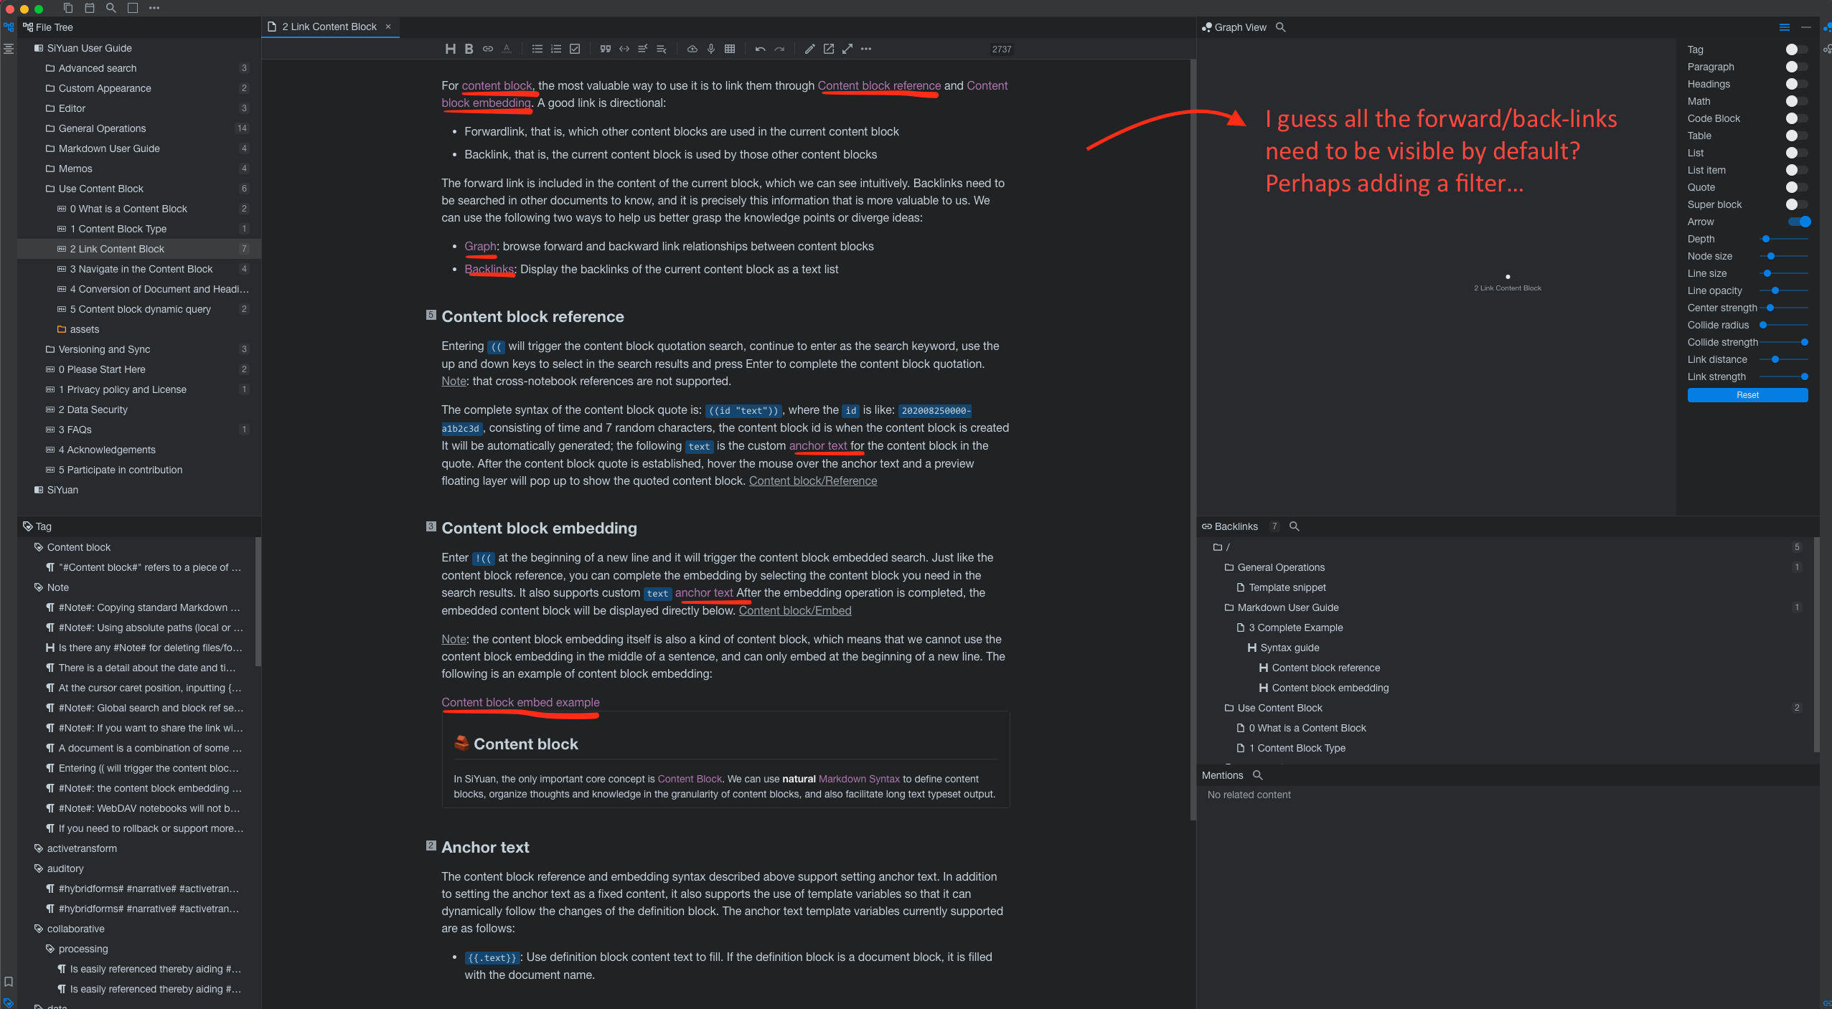Toggle bold formatting in the editor toolbar
1832x1009 pixels.
pos(469,49)
